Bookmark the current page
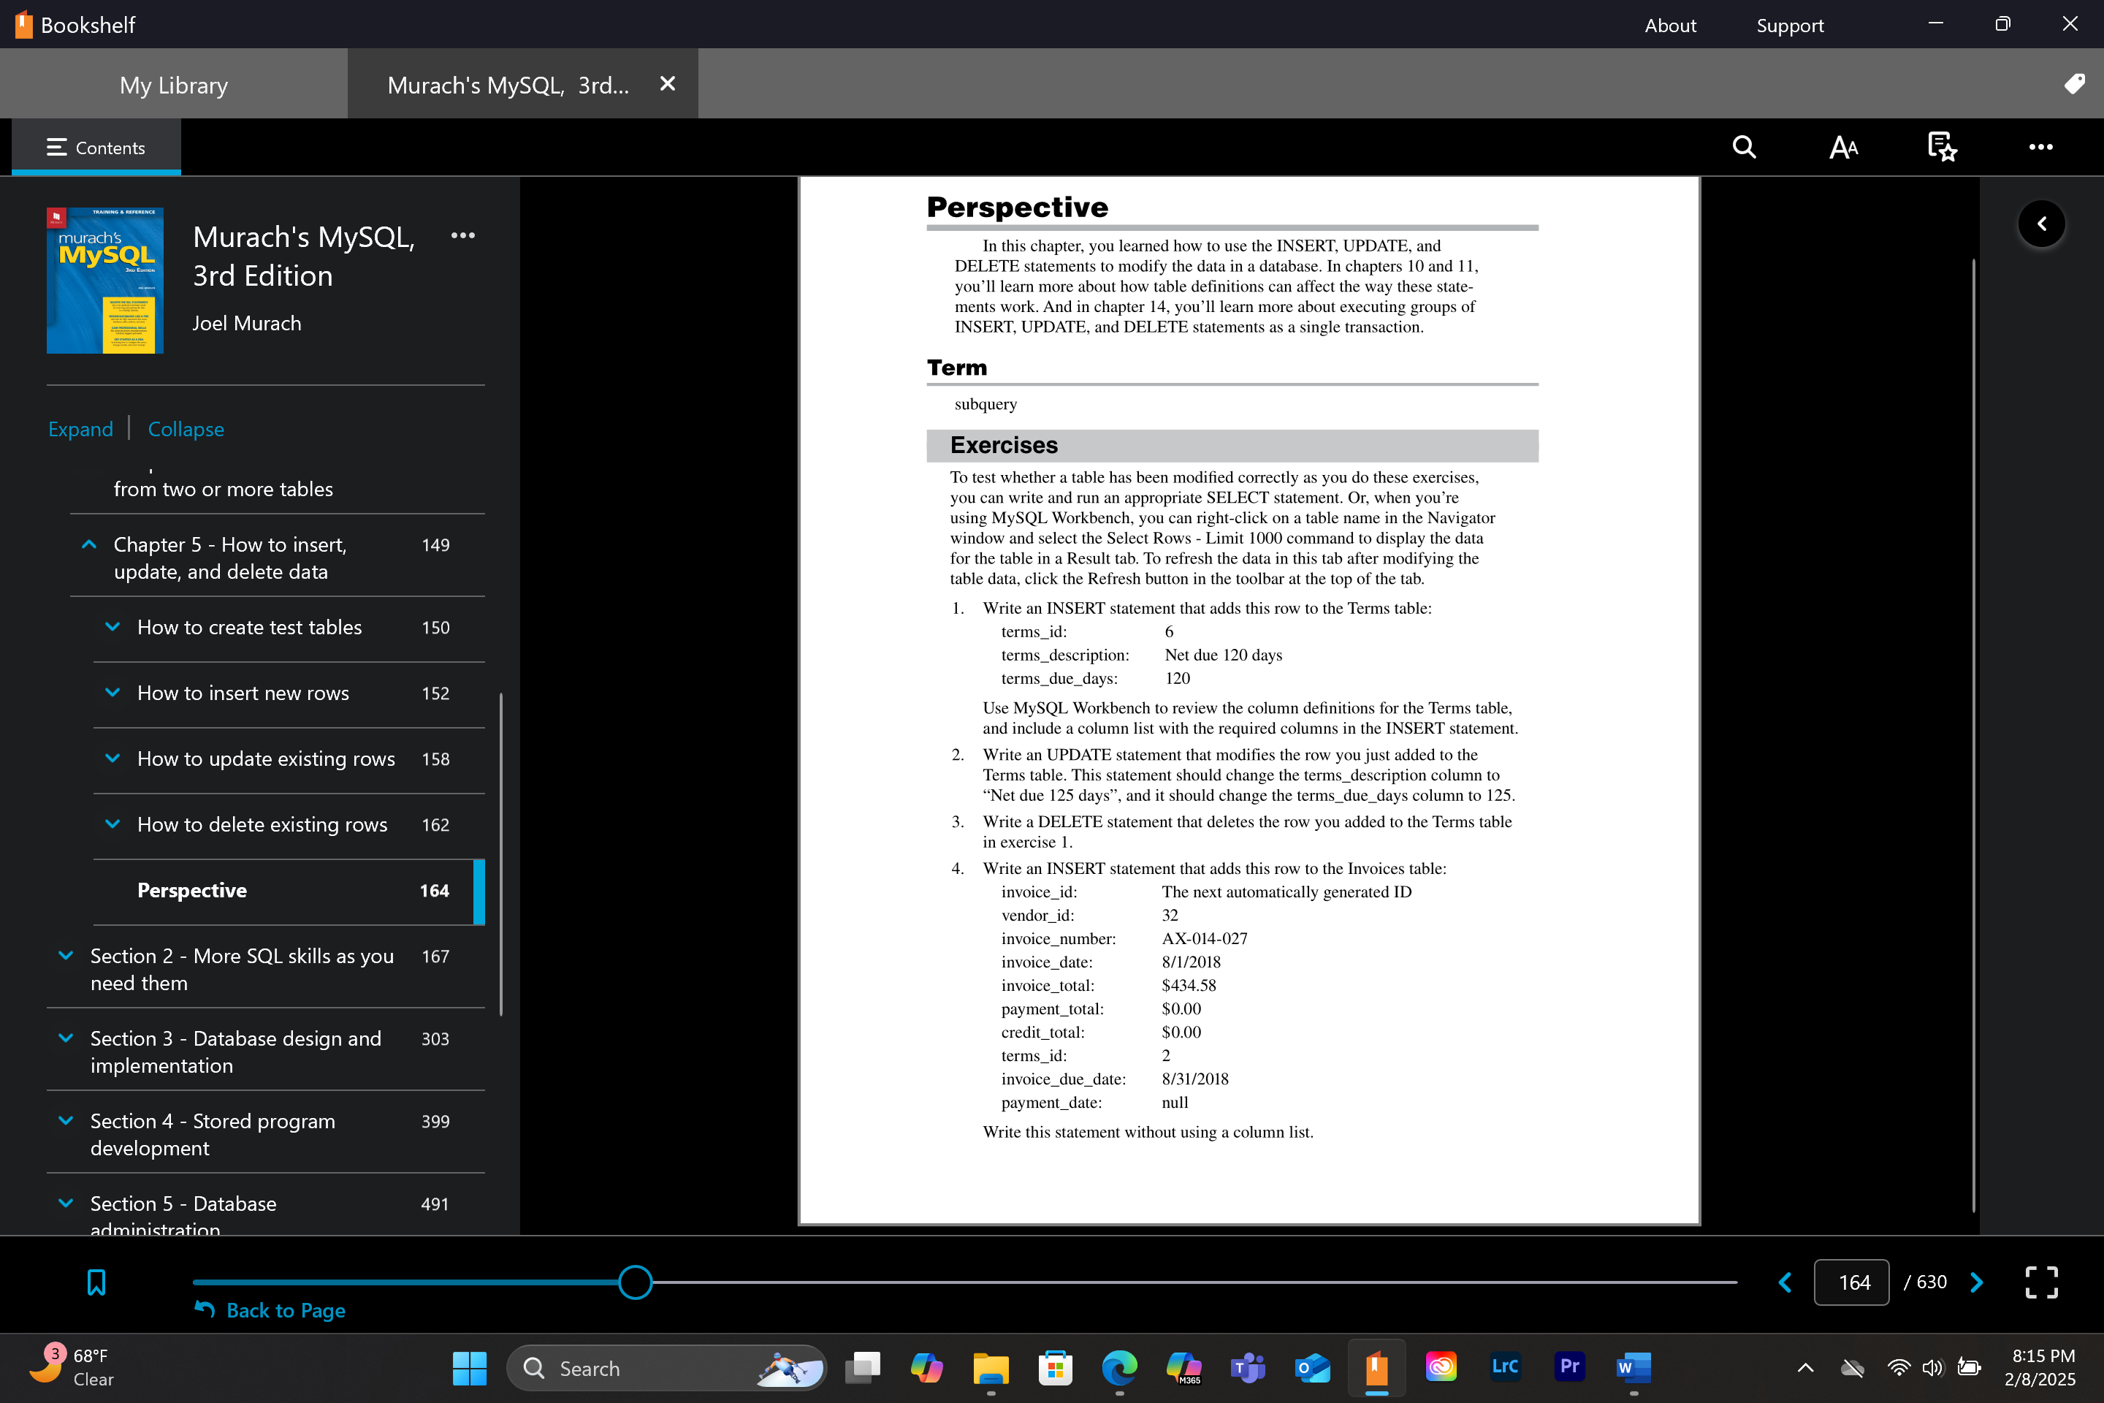Image resolution: width=2104 pixels, height=1403 pixels. [96, 1282]
